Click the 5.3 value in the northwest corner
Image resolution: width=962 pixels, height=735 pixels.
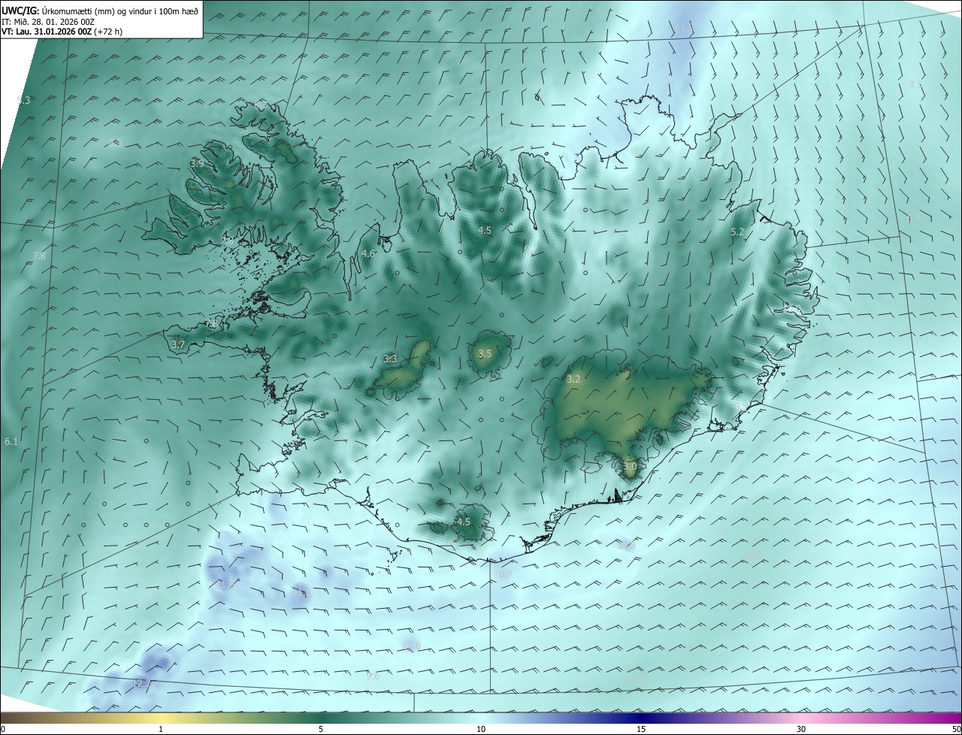click(23, 100)
